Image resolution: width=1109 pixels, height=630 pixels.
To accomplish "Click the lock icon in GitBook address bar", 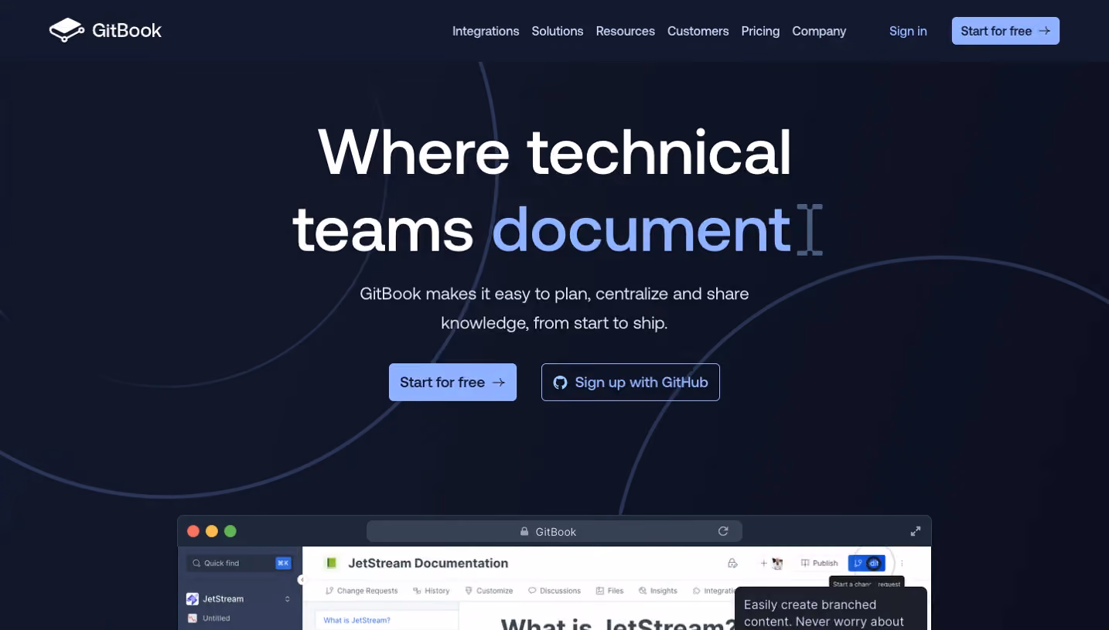I will click(524, 532).
